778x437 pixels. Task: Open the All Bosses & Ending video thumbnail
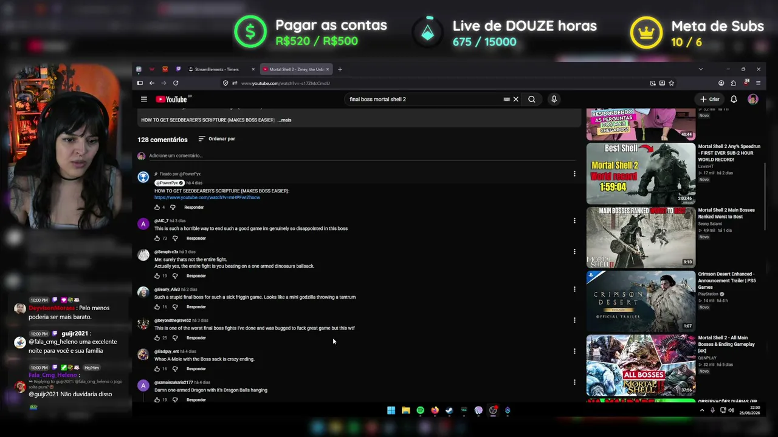click(641, 365)
